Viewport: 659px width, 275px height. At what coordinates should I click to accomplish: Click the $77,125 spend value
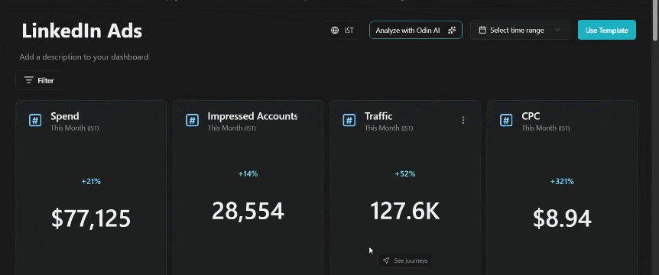tap(91, 218)
